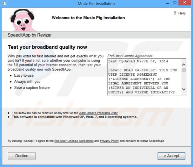
Task: Close the Music Pig Installation window
Action: (185, 2)
